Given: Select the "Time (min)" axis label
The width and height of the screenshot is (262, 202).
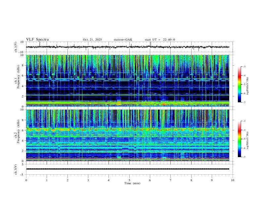Looking at the screenshot, I should 132,183.
